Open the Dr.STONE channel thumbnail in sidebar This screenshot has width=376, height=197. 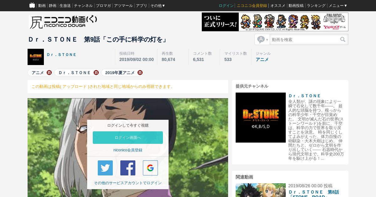(261, 118)
